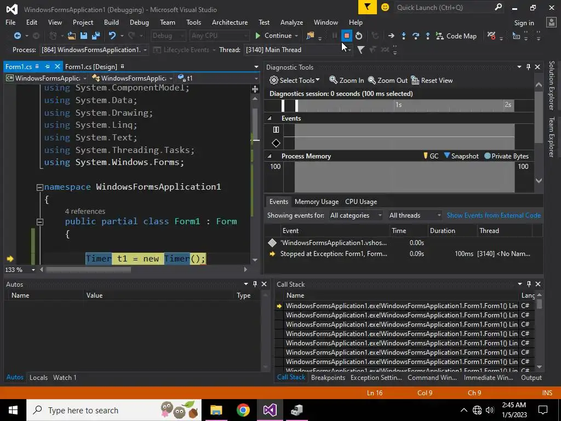
Task: Click the account avatar icon near Sign in
Action: pyautogui.click(x=551, y=22)
